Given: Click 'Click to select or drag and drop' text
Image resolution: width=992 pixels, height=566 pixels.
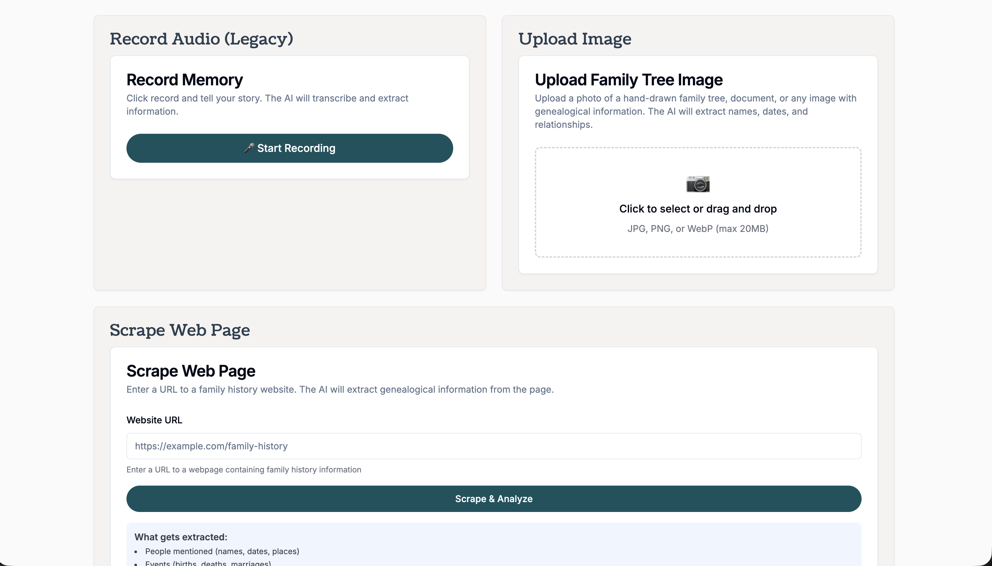Looking at the screenshot, I should click(x=698, y=209).
